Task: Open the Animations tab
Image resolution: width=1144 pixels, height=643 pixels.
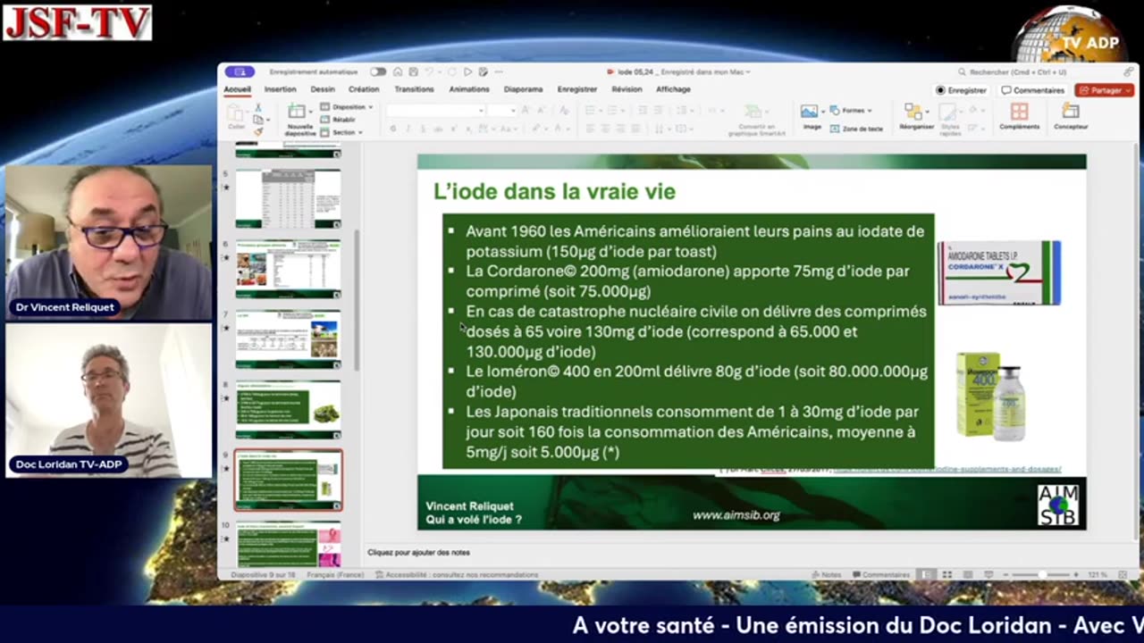Action: (469, 89)
